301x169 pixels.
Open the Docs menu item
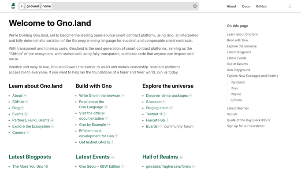point(246,6)
